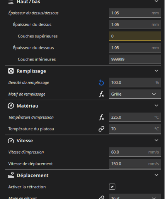
Task: Click the Motif de remplissage label
Action: (27, 94)
